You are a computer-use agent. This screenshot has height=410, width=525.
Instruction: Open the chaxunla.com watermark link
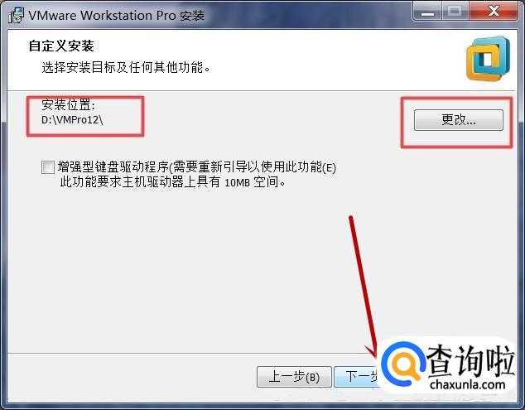tap(468, 385)
